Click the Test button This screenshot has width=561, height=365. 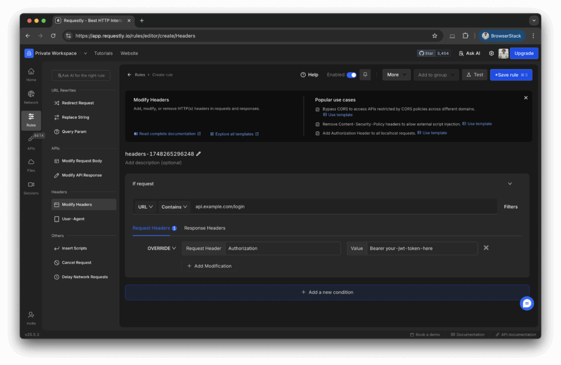474,75
